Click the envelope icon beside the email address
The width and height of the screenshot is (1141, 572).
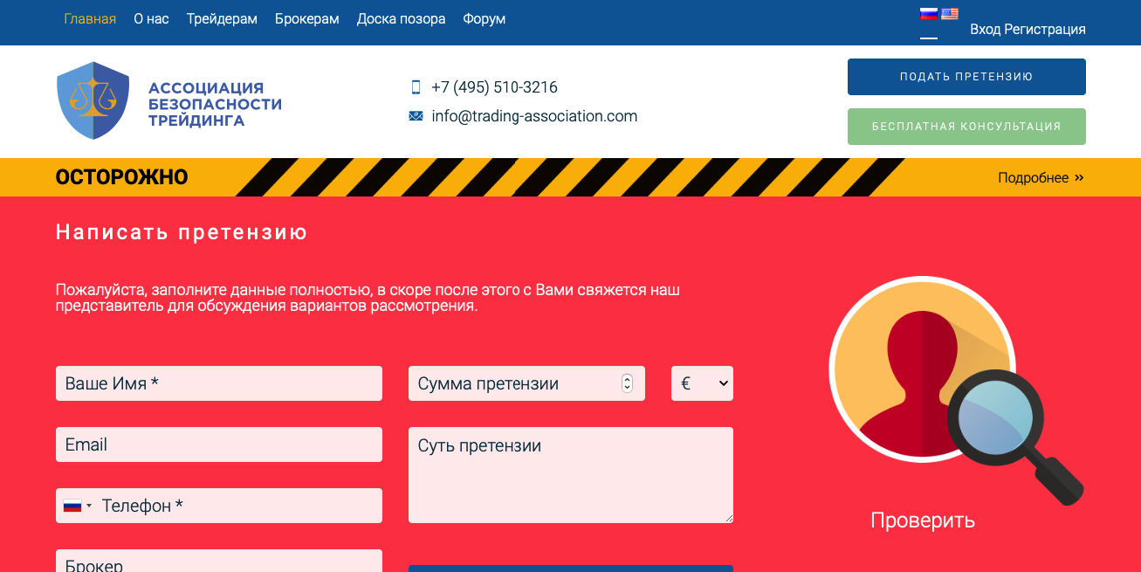coord(414,115)
